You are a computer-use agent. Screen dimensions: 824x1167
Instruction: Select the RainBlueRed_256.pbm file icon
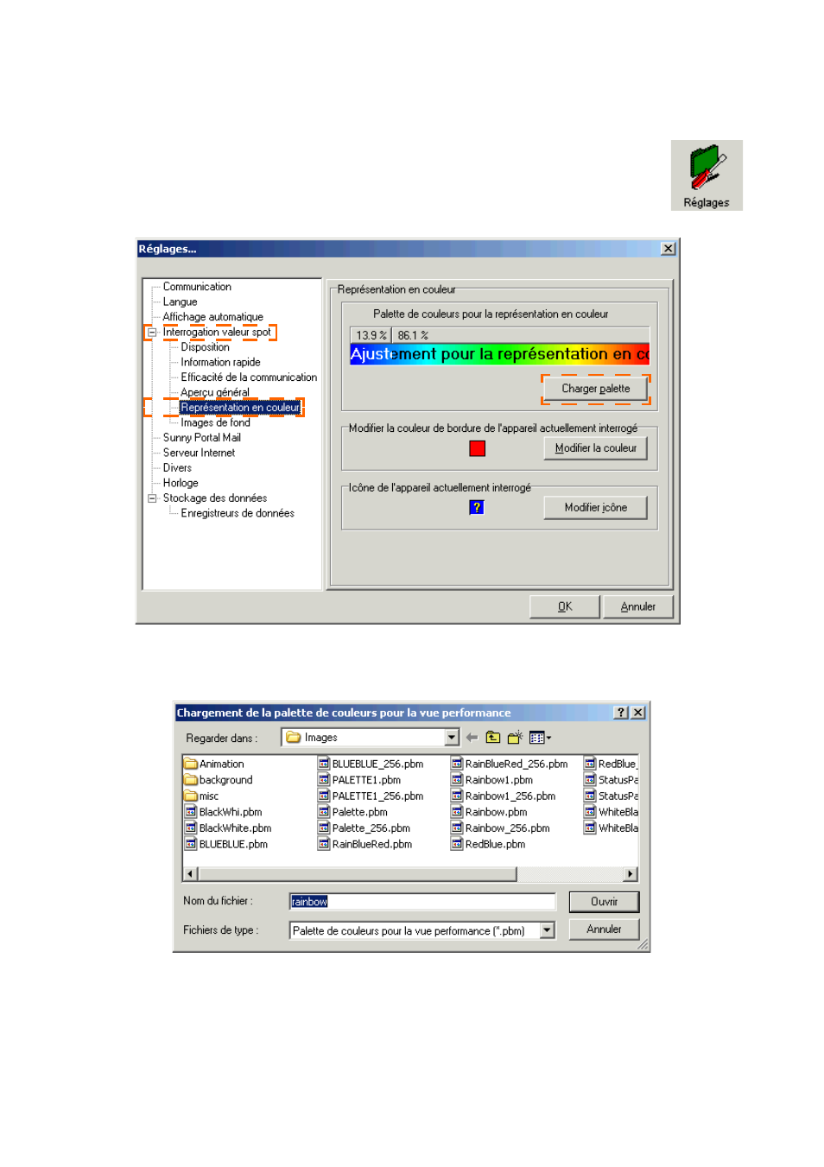pyautogui.click(x=457, y=764)
